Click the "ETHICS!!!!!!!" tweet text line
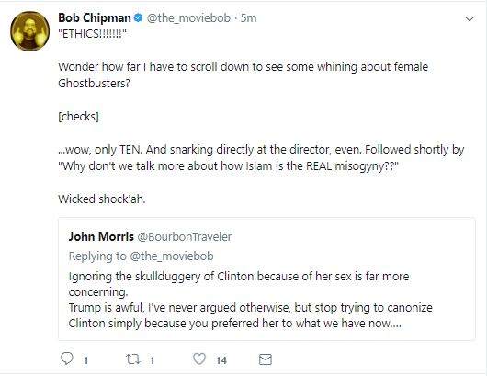Screen dimensions: 487x376 coord(92,34)
